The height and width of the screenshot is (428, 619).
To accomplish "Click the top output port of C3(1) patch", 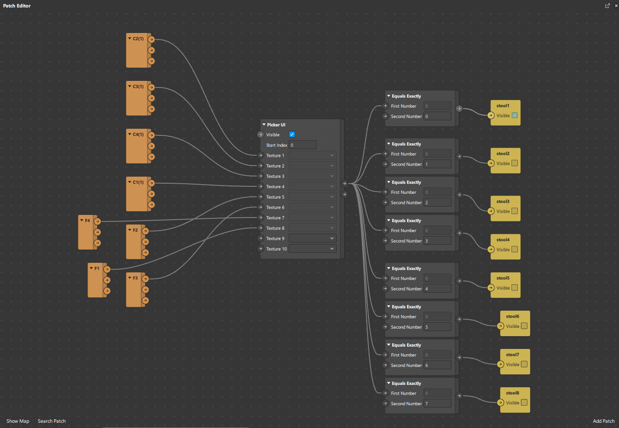I will tap(151, 87).
